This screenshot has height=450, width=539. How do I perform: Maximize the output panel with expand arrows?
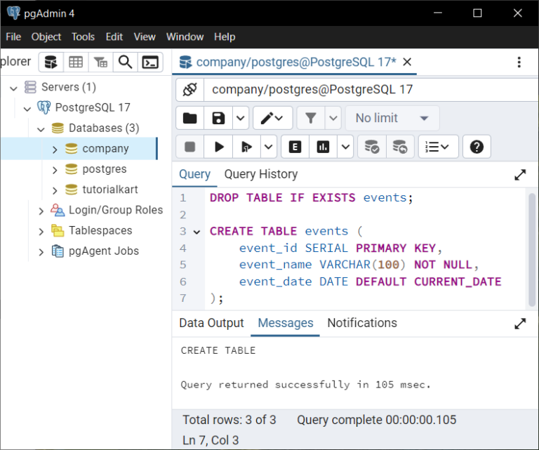point(520,324)
